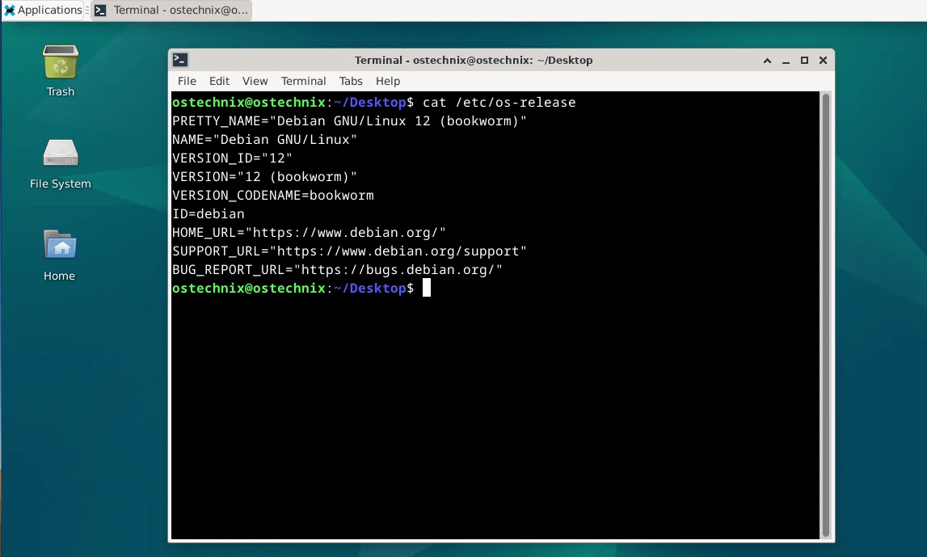Click the cat /etc/os-release command text
This screenshot has width=927, height=557.
(x=499, y=103)
